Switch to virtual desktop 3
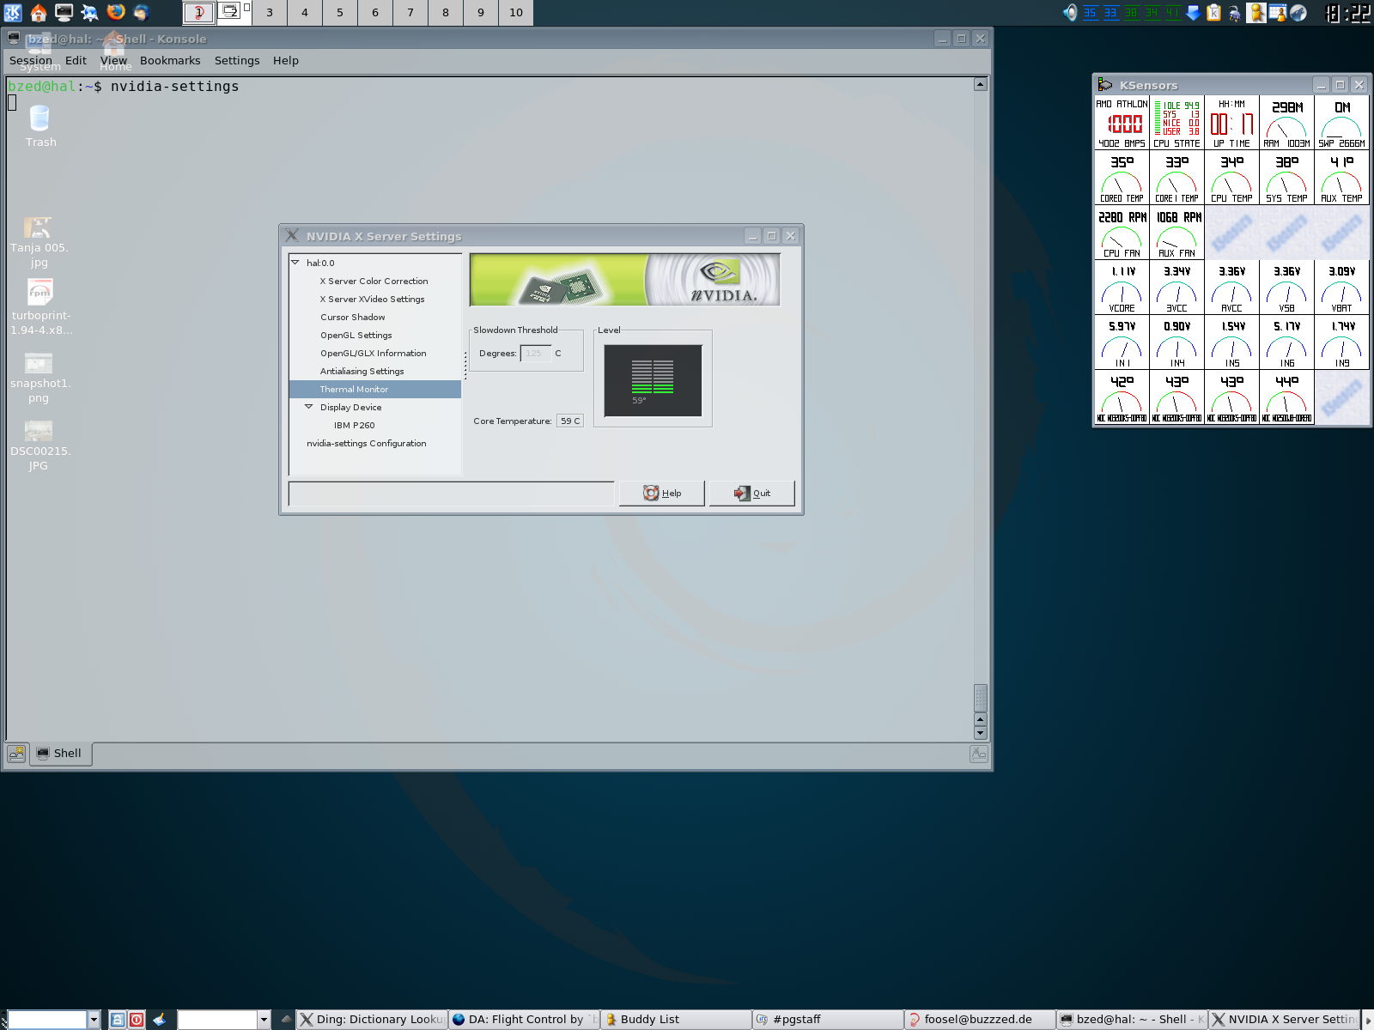The width and height of the screenshot is (1374, 1030). [x=270, y=12]
